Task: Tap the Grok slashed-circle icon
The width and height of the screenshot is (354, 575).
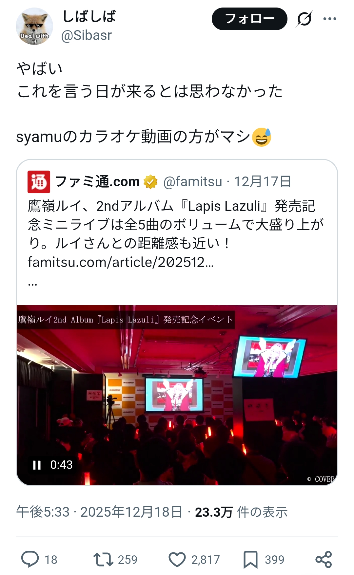Action: coord(304,19)
